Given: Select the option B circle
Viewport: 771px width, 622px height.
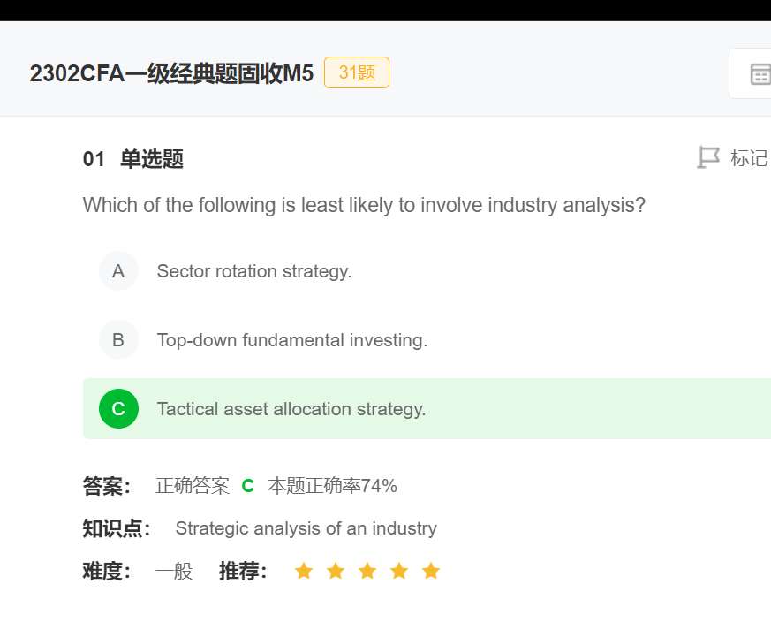Looking at the screenshot, I should 118,340.
